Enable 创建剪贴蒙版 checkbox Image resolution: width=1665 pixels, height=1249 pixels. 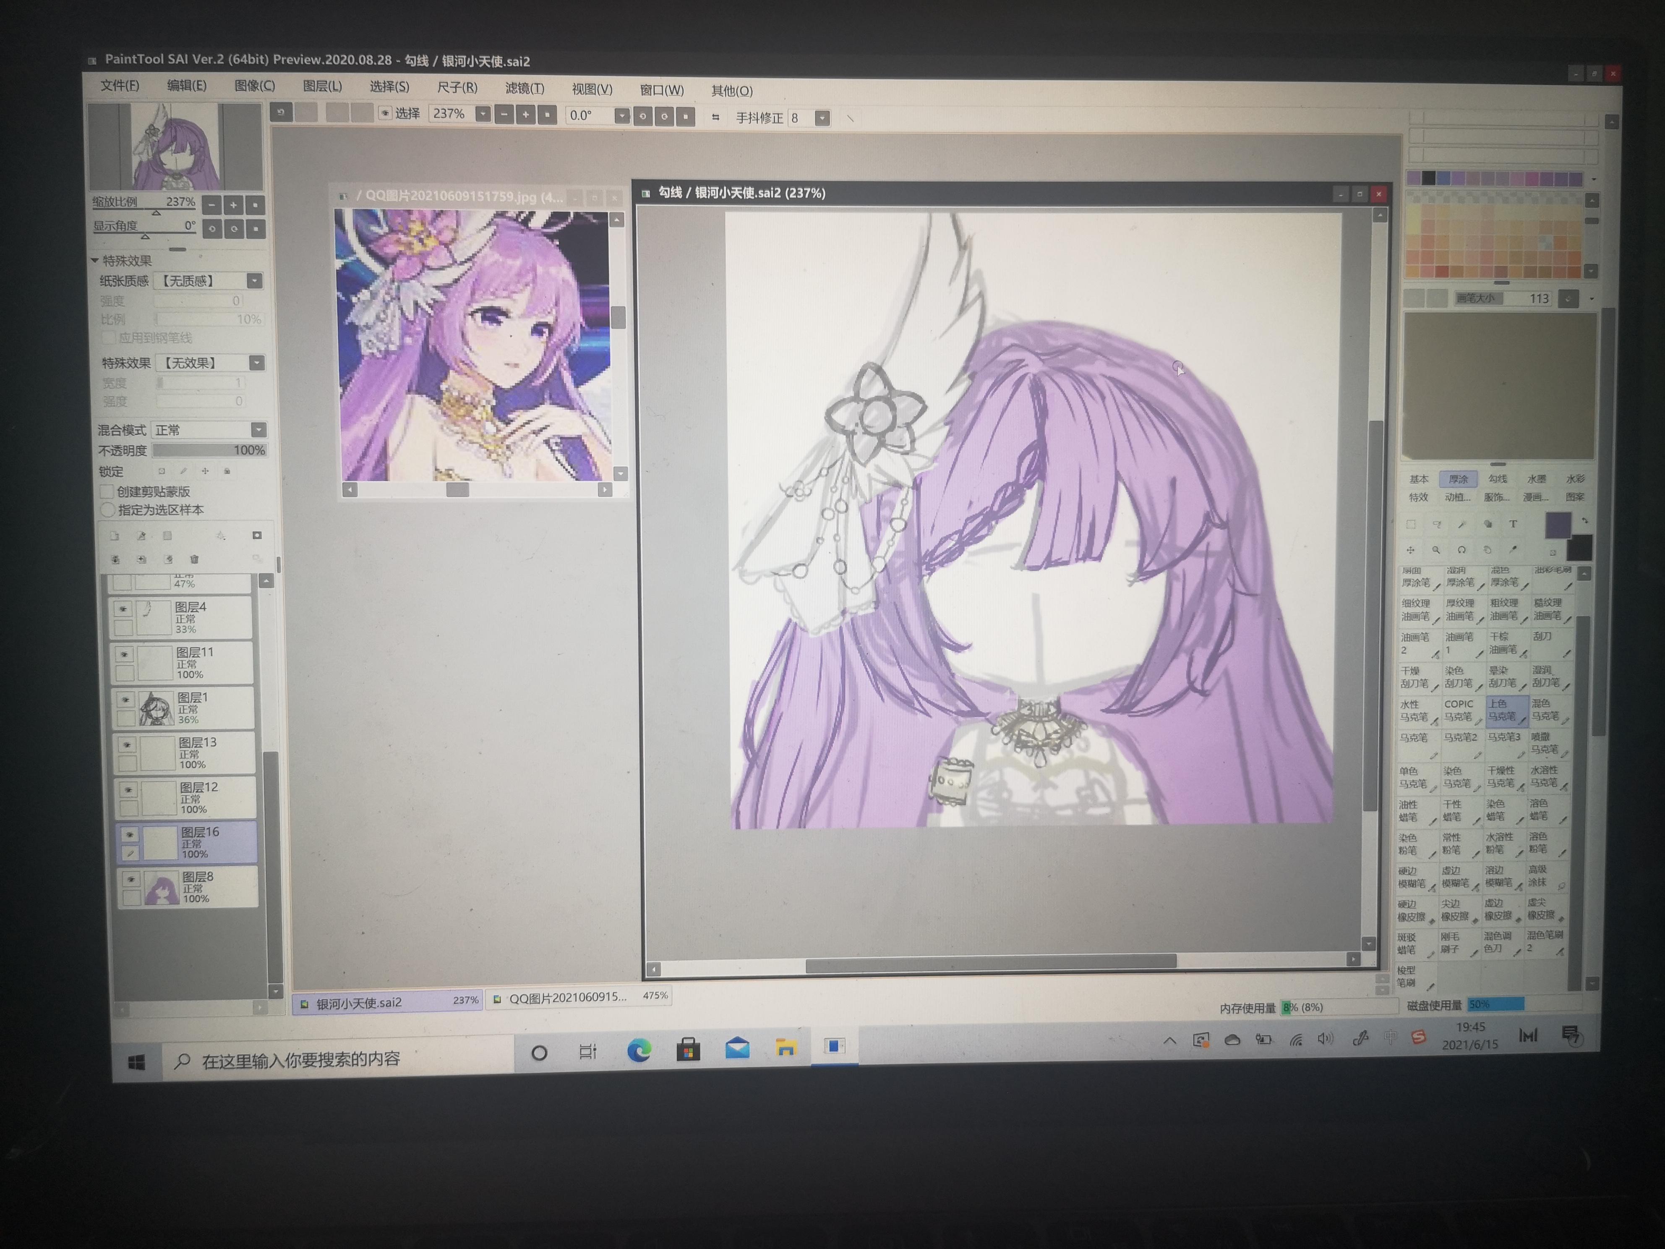(107, 491)
